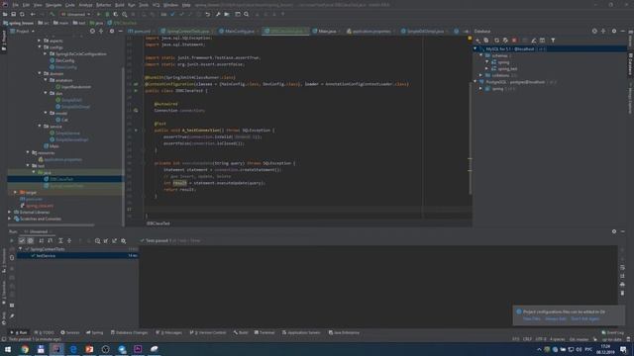The height and width of the screenshot is (356, 634).
Task: Toggle Sort by Duration in Run toolbar
Action: click(51, 240)
